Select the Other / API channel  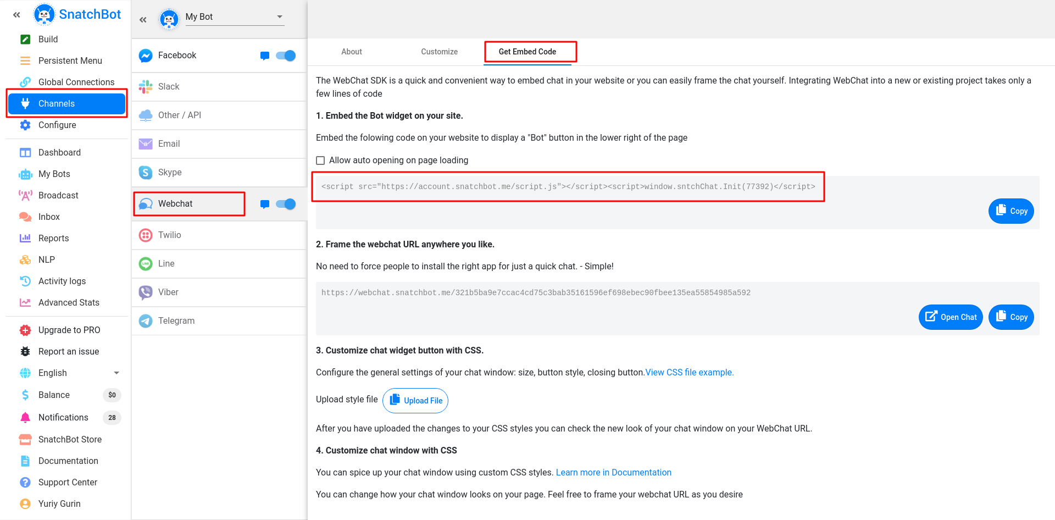pyautogui.click(x=219, y=115)
